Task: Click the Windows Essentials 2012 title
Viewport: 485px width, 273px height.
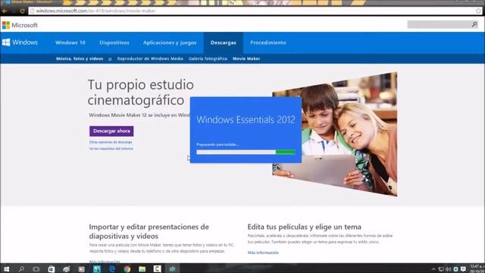Action: coord(246,120)
